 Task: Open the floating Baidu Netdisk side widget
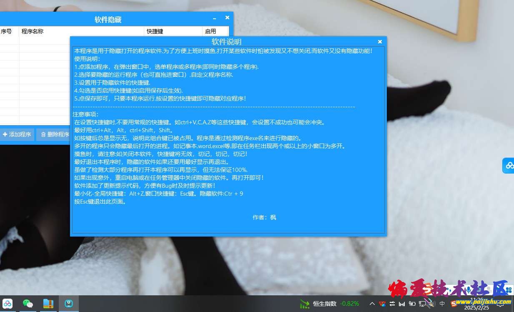509,166
